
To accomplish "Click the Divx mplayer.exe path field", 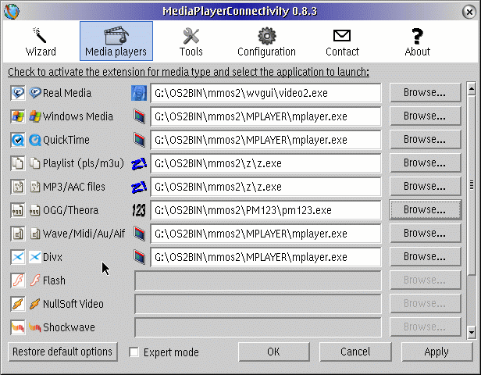I will click(x=265, y=257).
